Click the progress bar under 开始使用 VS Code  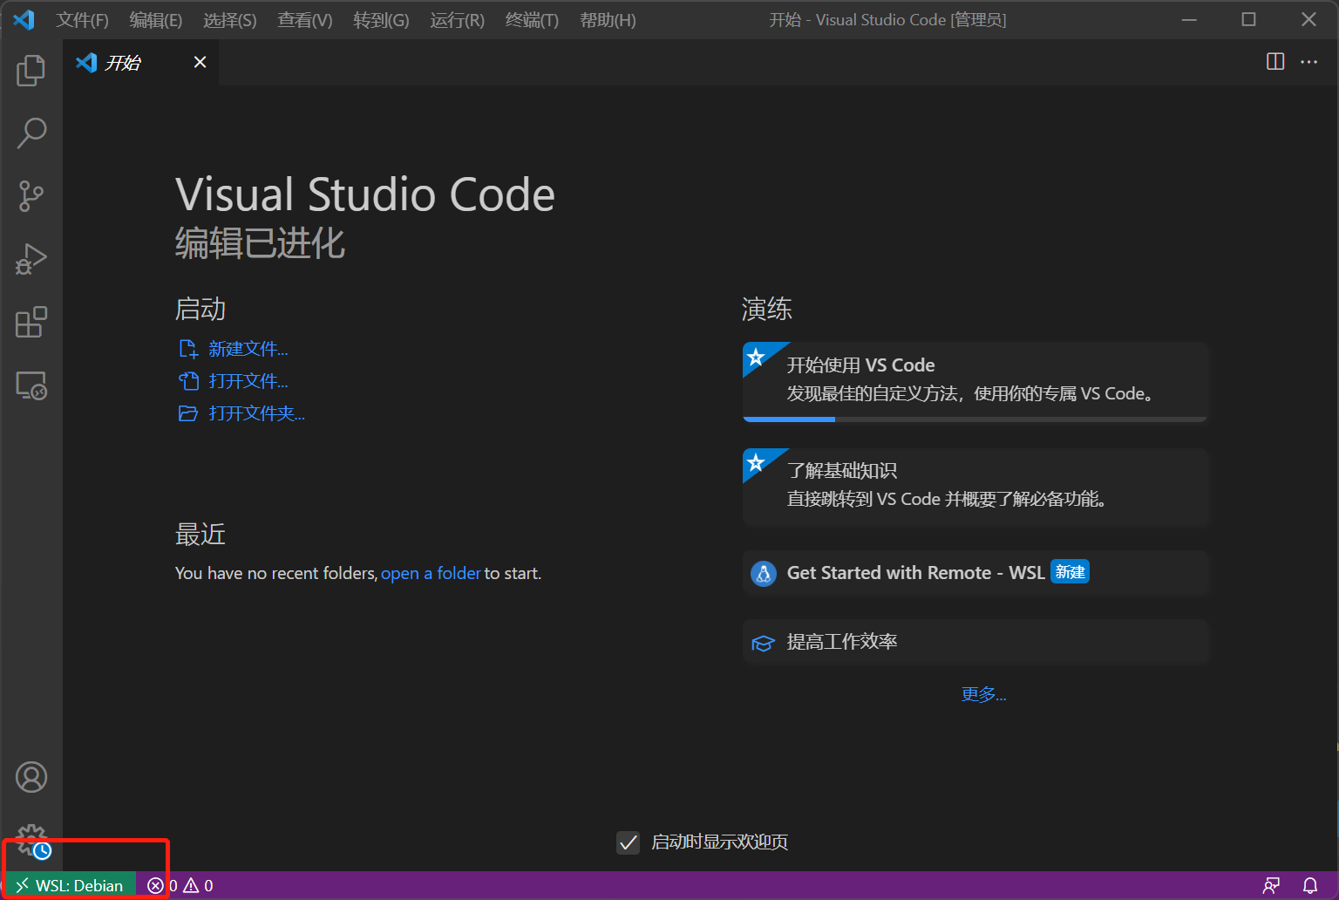point(975,419)
